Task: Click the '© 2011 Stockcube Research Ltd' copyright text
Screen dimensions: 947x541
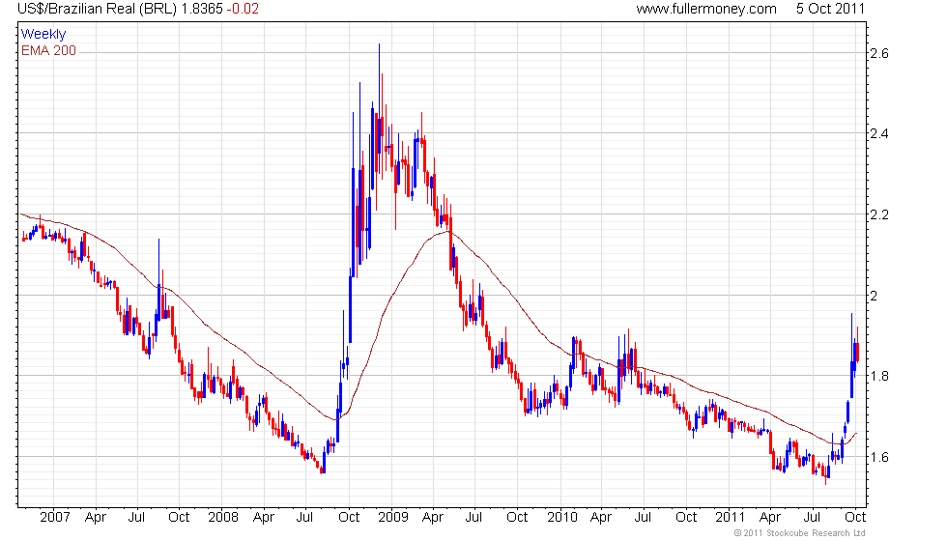Action: tap(800, 532)
